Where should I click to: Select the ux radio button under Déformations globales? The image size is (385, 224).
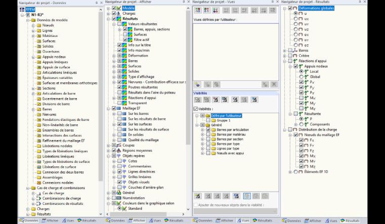(296, 19)
